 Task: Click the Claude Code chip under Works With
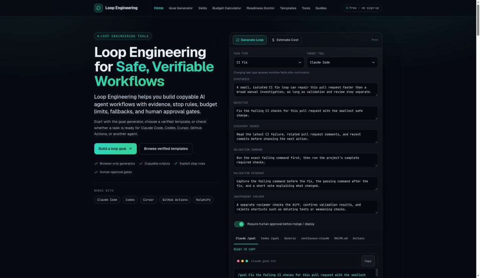pos(107,200)
